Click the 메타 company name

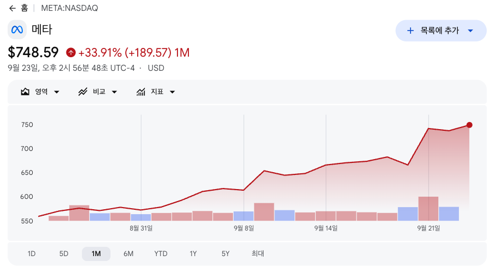42,30
